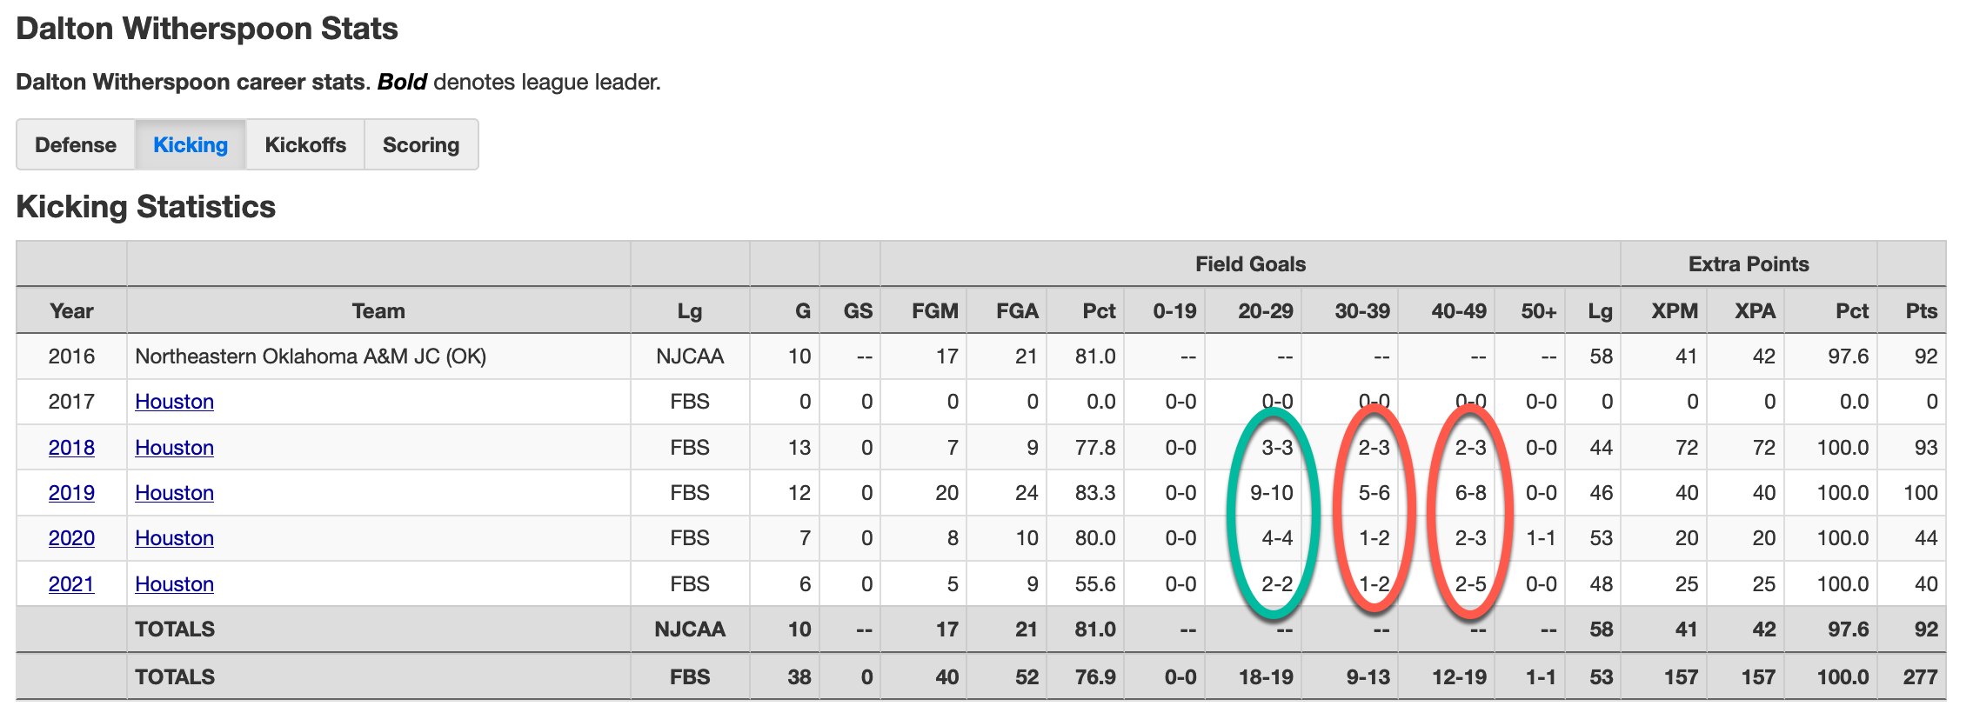Switch to the Defense tab
This screenshot has height=706, width=1973.
(x=76, y=144)
